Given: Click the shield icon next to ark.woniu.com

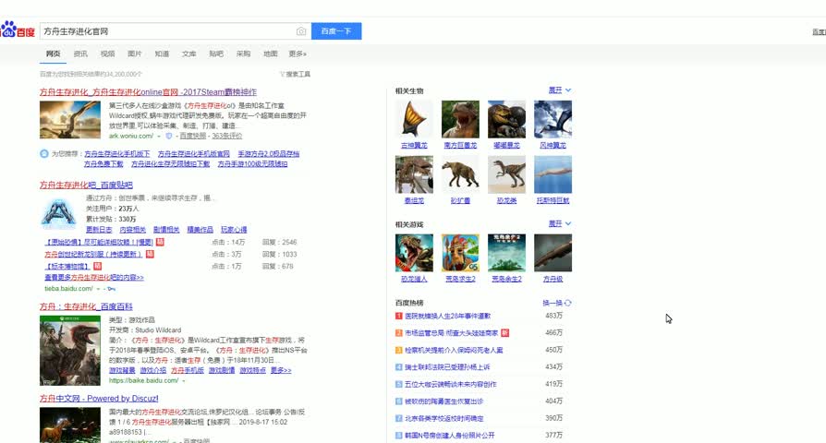Looking at the screenshot, I should click(169, 136).
